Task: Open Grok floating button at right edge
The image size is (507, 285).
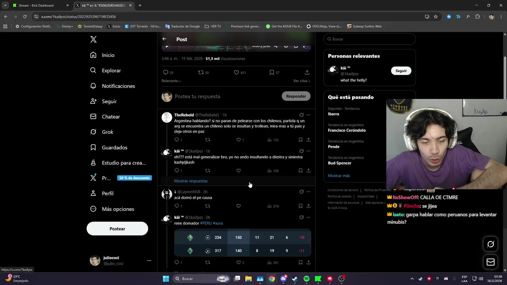Action: click(490, 244)
